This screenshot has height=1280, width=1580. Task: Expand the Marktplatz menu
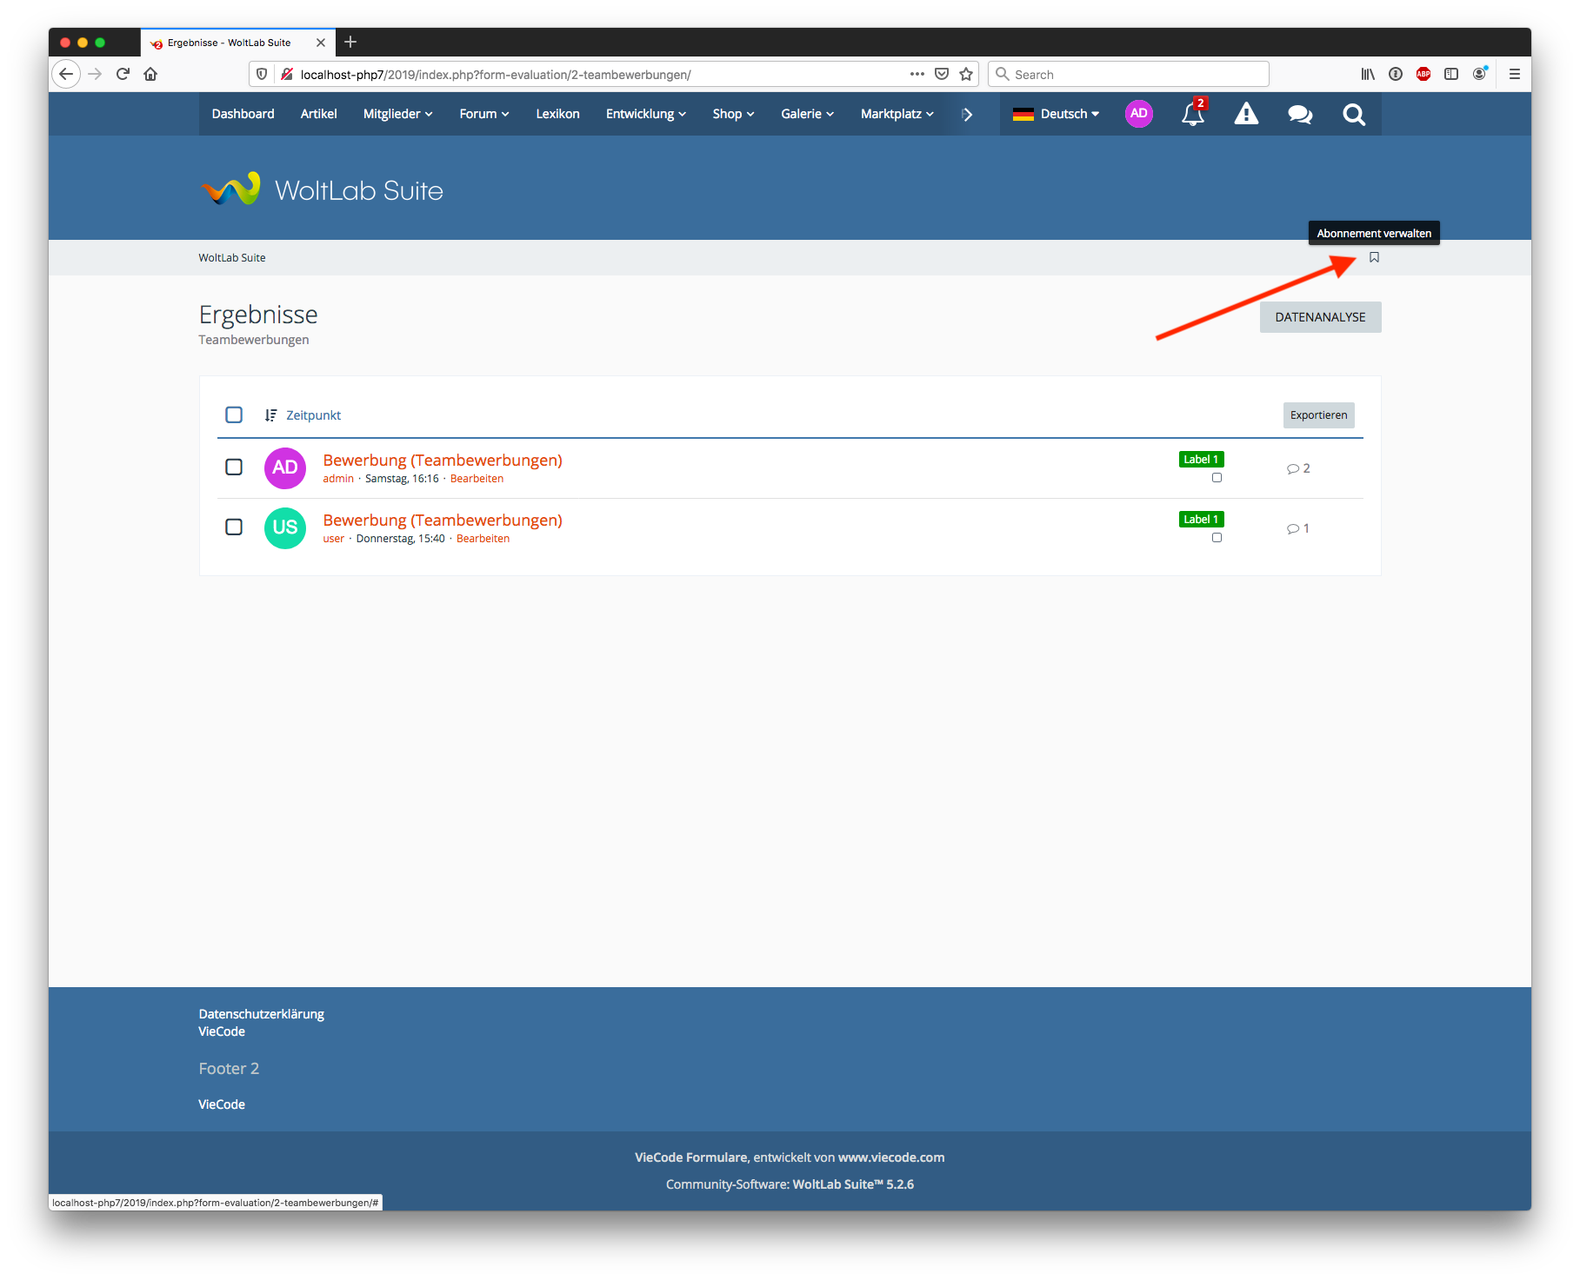coord(897,114)
